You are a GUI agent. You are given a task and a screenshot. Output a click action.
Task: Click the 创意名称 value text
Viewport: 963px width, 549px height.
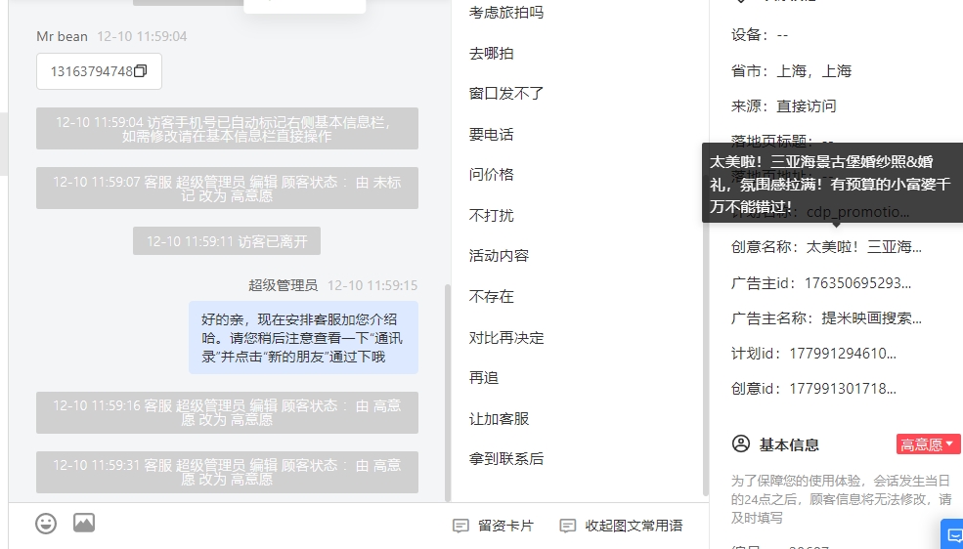[863, 247]
